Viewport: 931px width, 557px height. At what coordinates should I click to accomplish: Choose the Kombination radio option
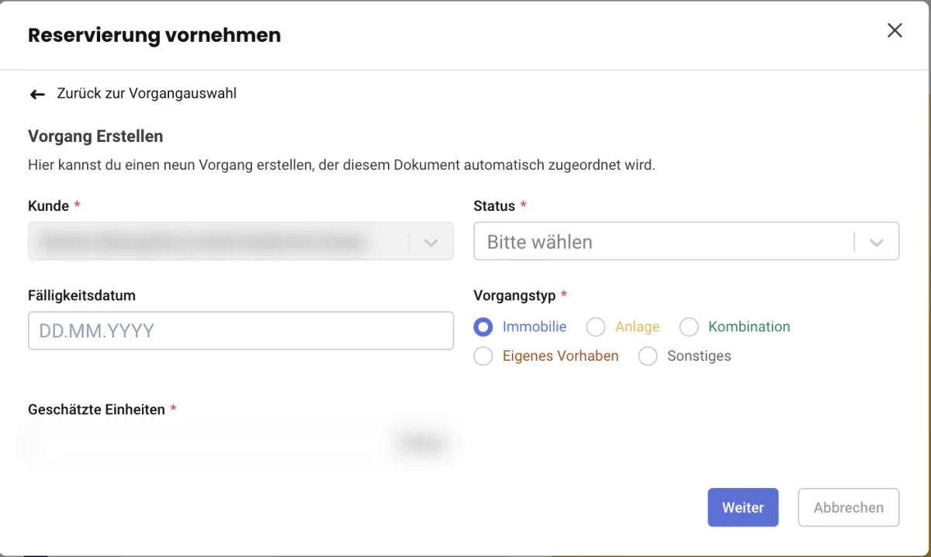click(x=689, y=327)
